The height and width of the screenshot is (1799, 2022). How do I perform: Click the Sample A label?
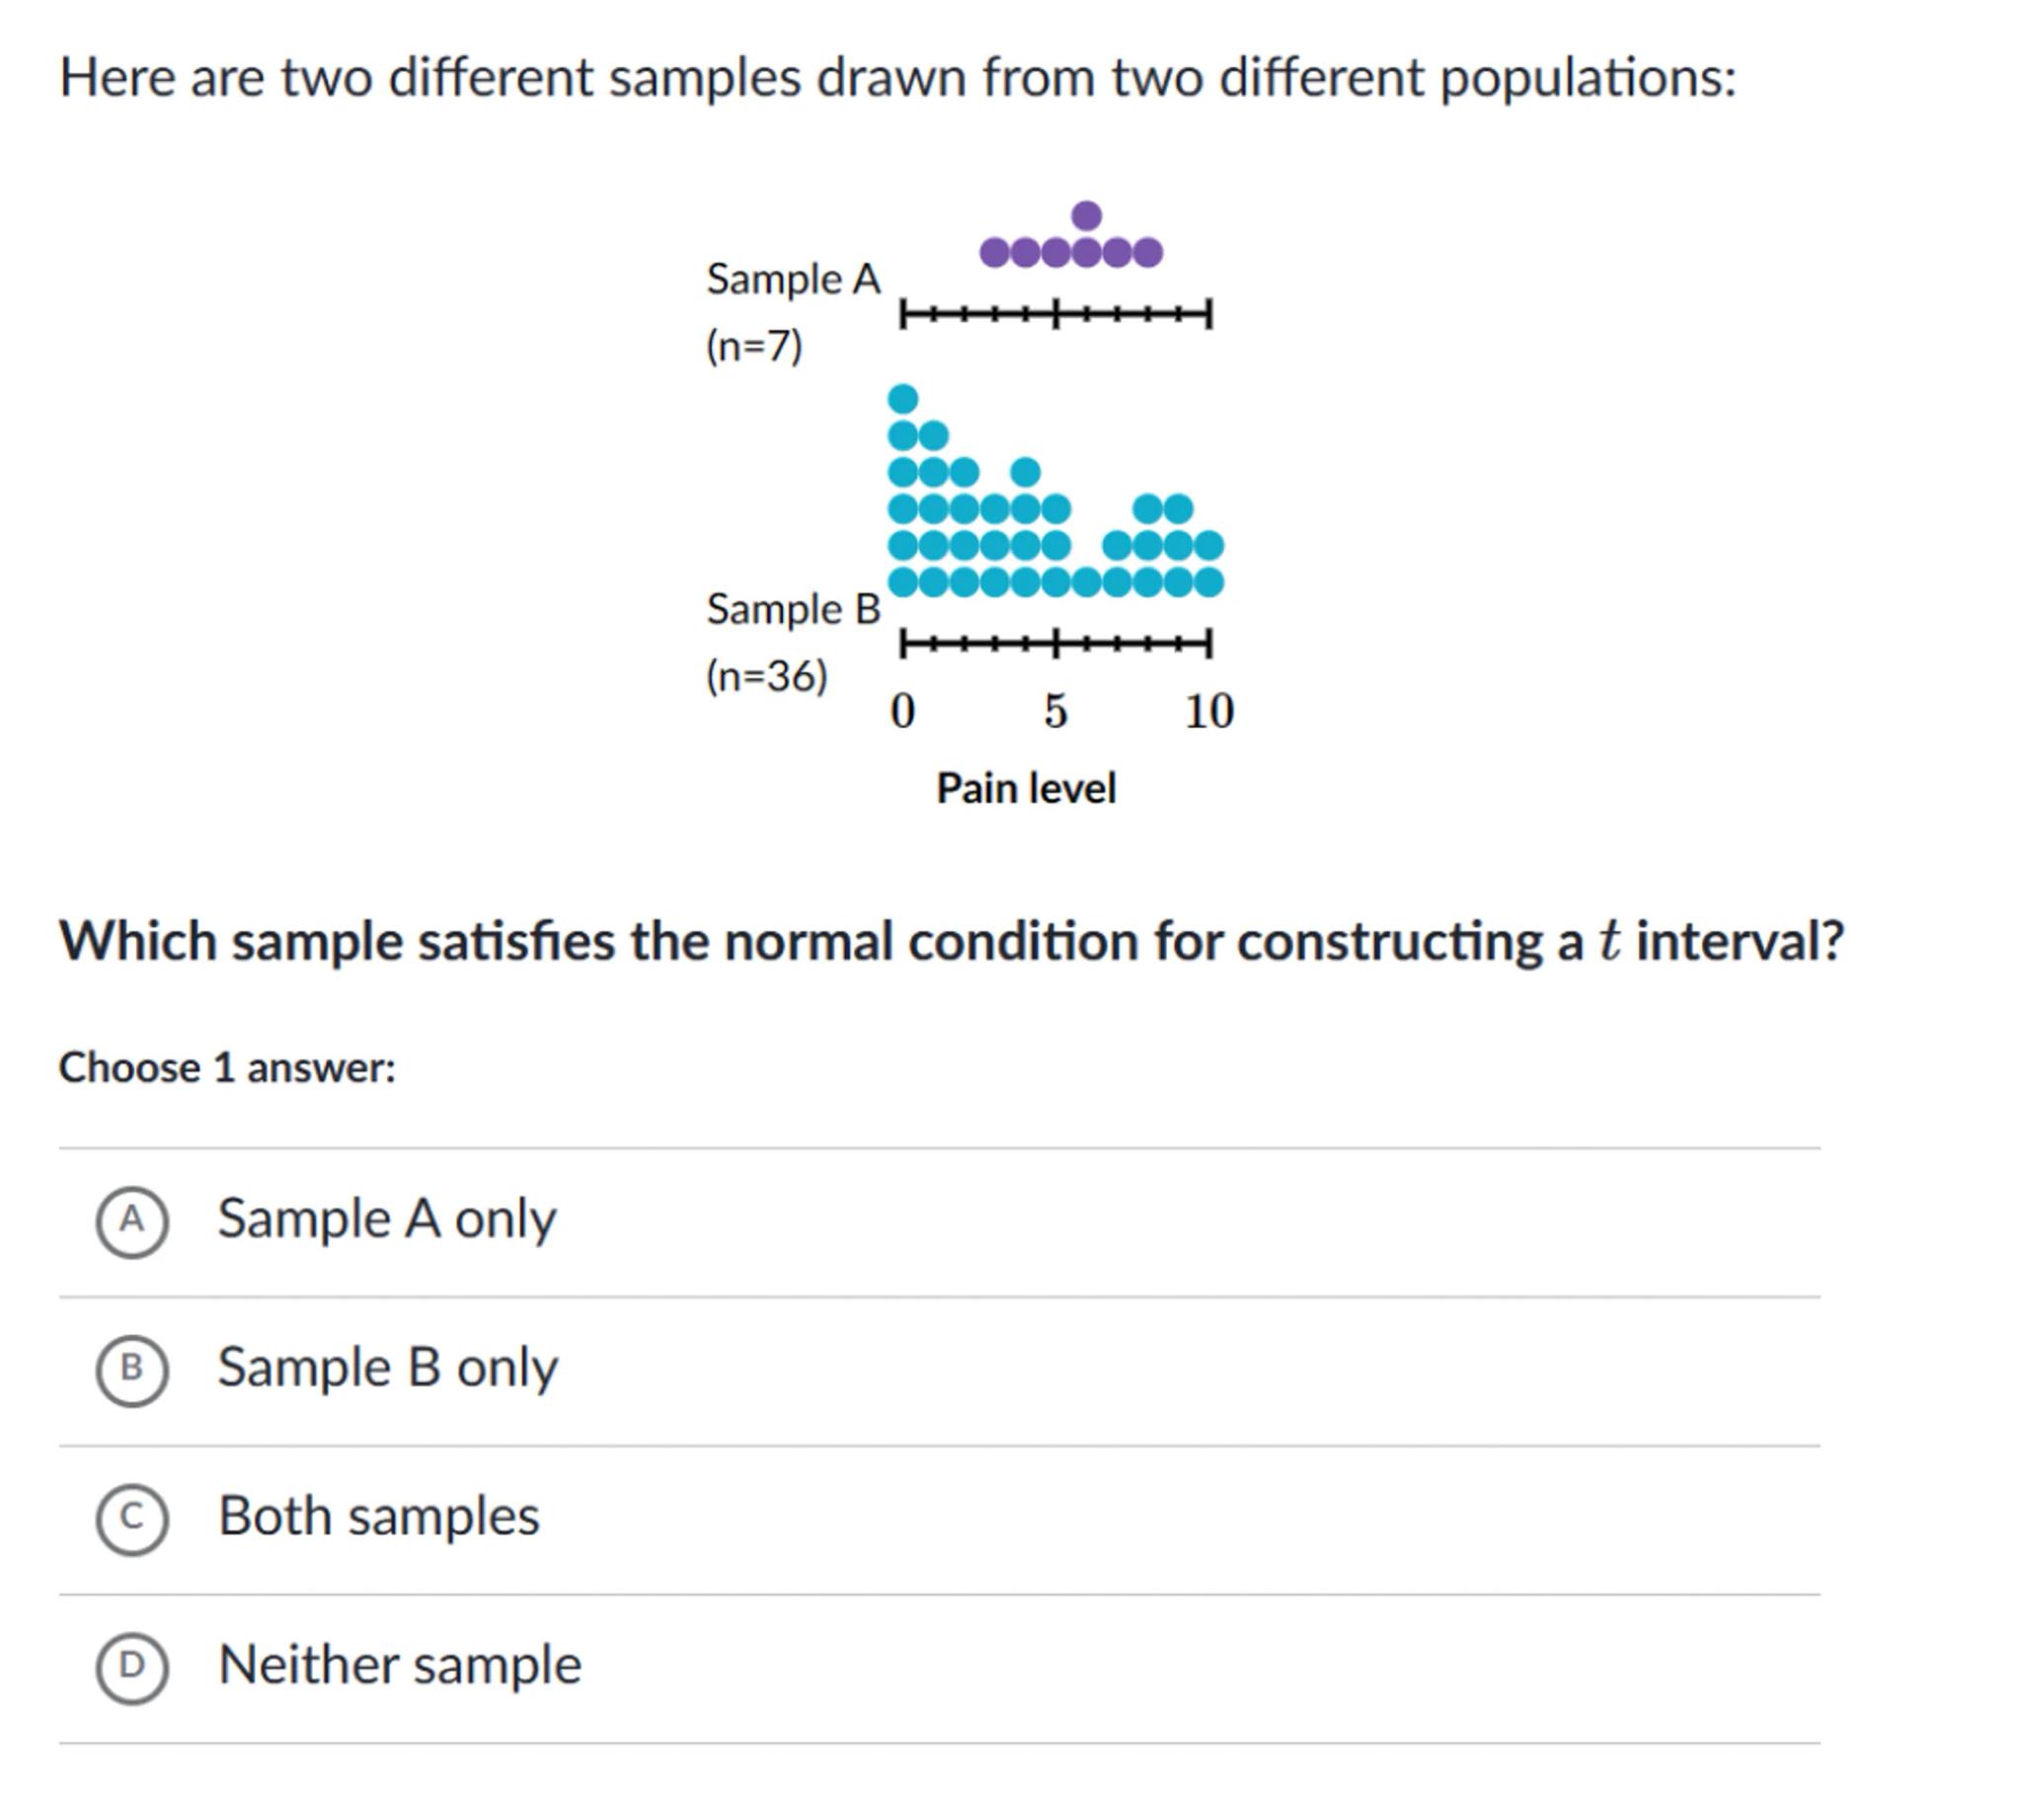point(793,279)
